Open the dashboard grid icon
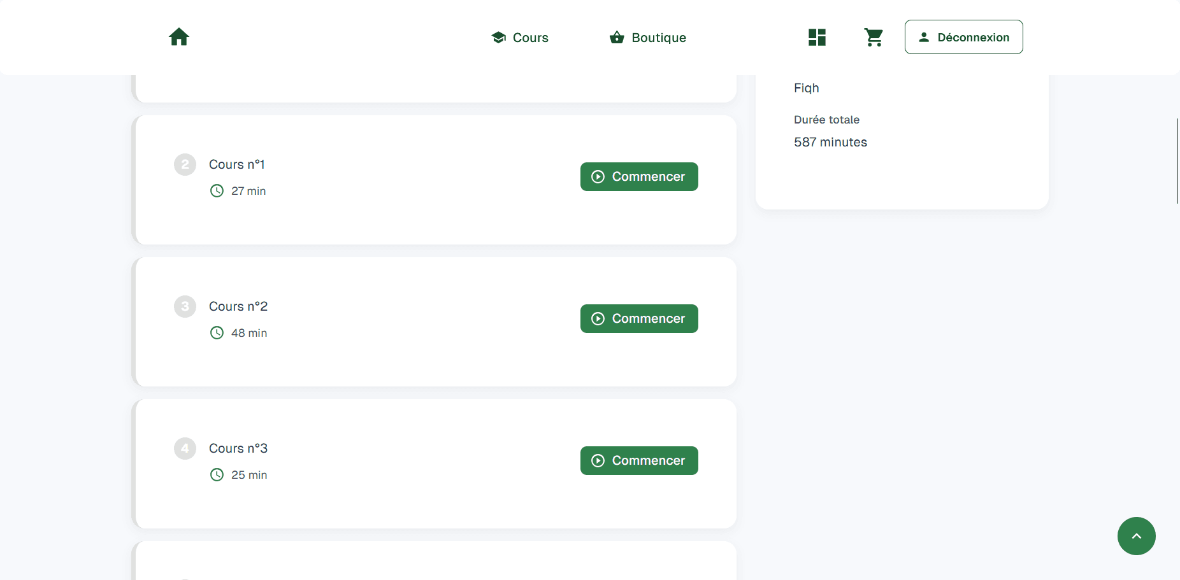This screenshot has height=580, width=1180. click(817, 38)
